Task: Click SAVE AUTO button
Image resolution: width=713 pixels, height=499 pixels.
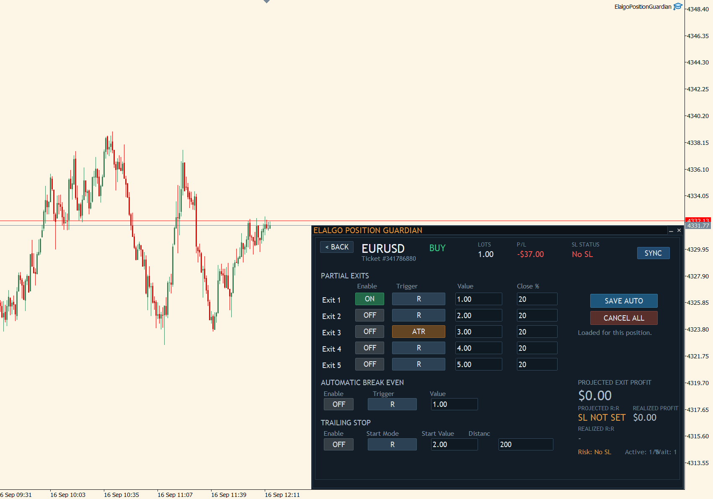Action: tap(624, 301)
